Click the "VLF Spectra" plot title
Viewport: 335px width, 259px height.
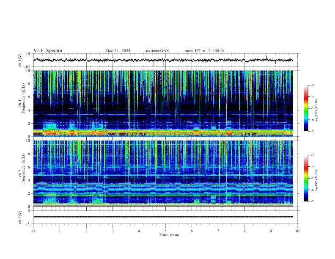point(48,51)
